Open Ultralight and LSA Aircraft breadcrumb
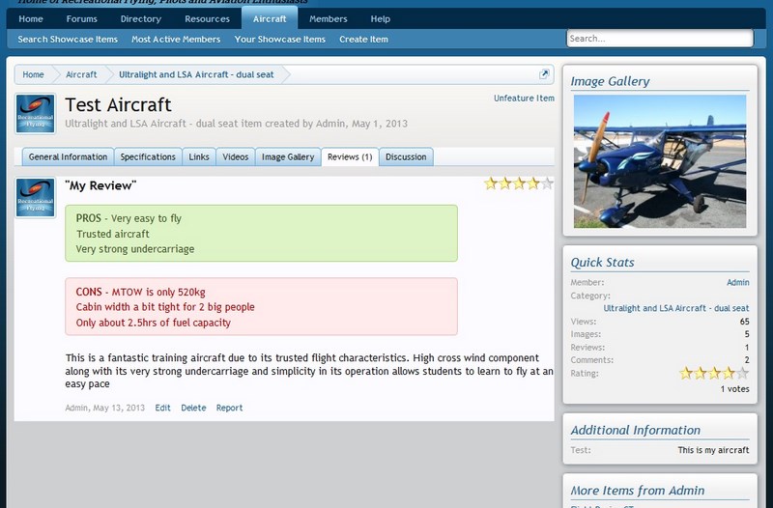Screen dimensions: 773x508 click(196, 74)
